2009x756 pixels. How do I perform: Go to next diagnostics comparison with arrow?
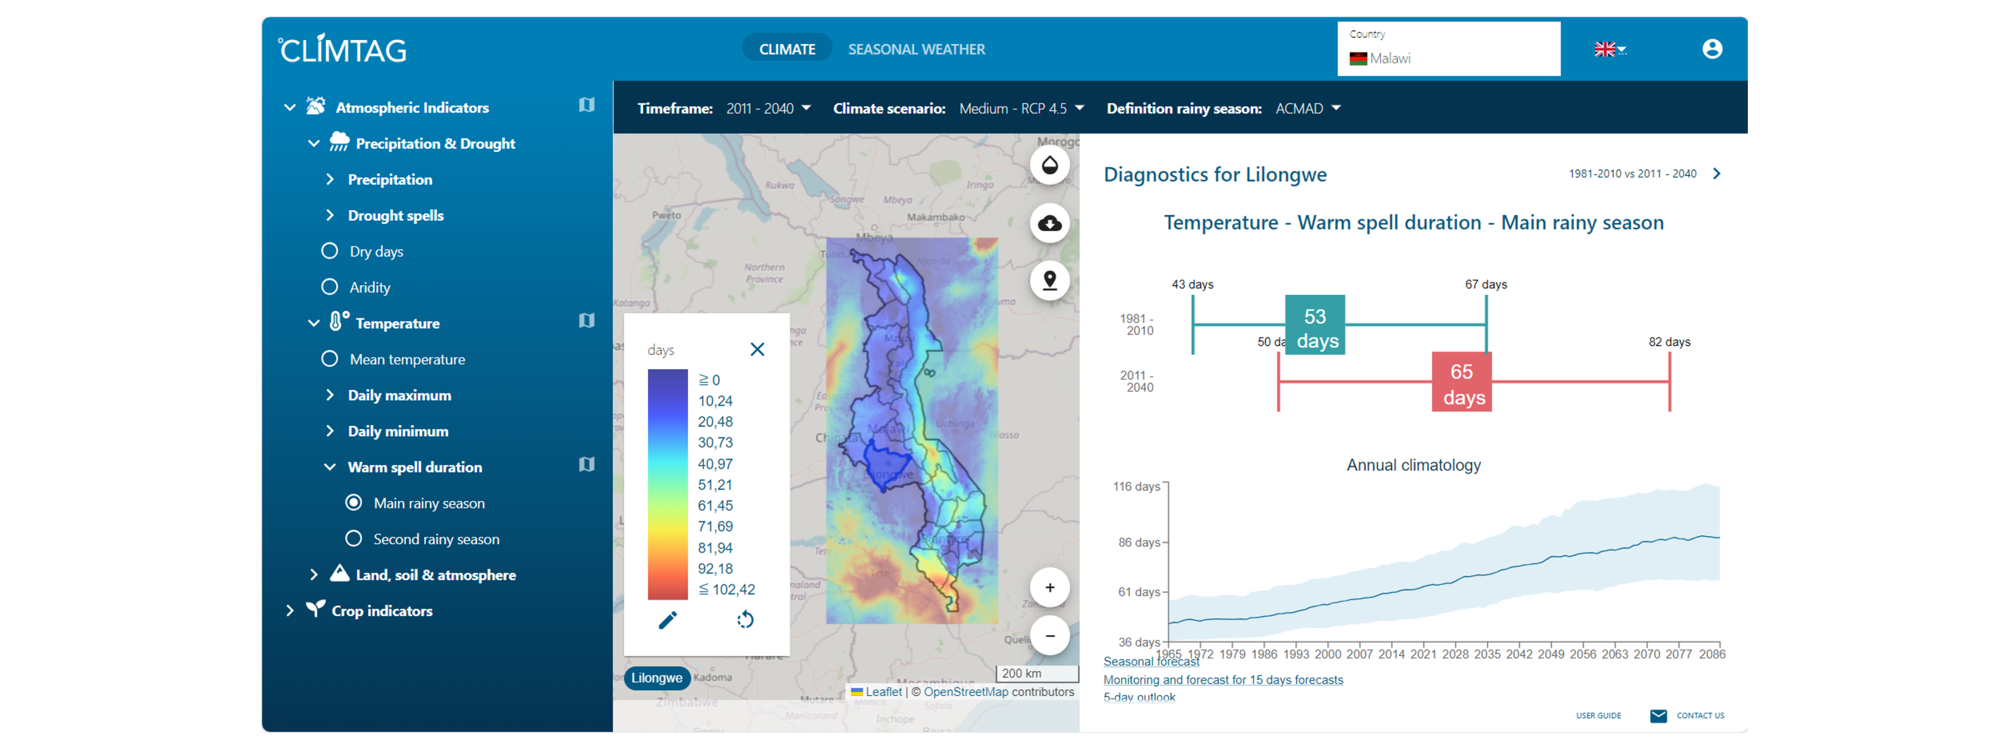(x=1717, y=174)
